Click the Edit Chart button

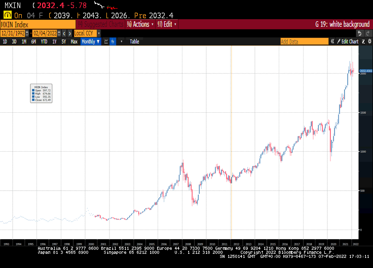point(348,41)
